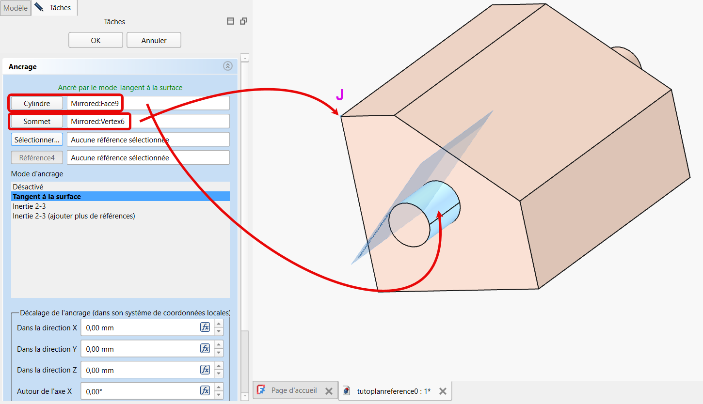Decrease Y direction offset with down stepper
Screen dimensions: 703x404
pos(219,353)
